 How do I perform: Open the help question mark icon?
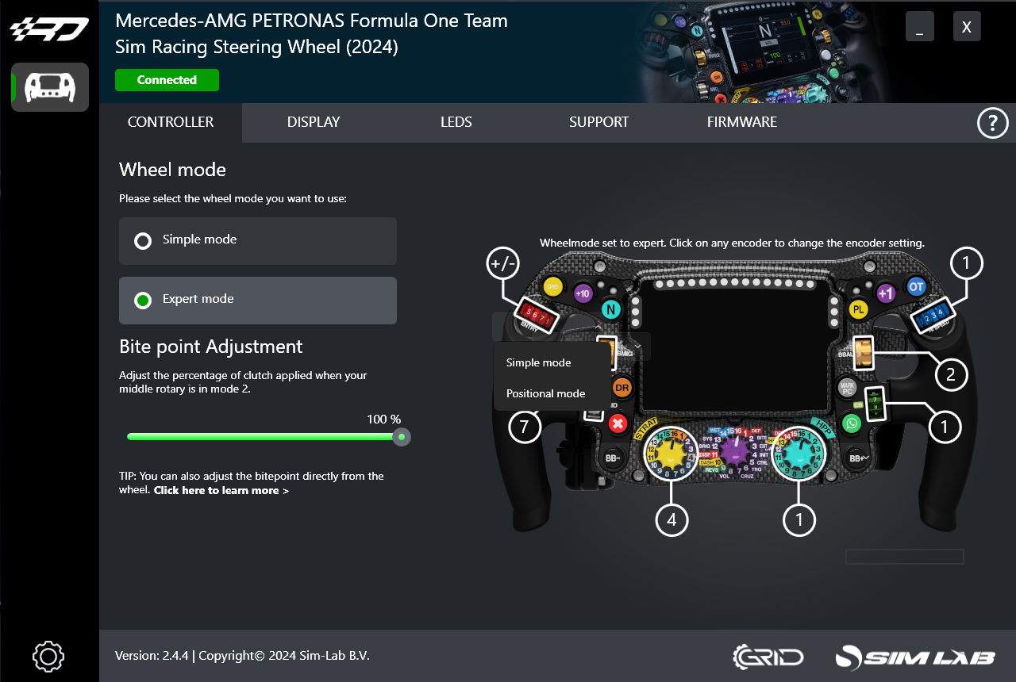pos(992,123)
